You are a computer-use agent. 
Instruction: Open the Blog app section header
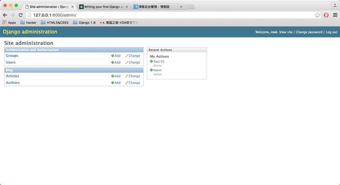tap(9, 70)
